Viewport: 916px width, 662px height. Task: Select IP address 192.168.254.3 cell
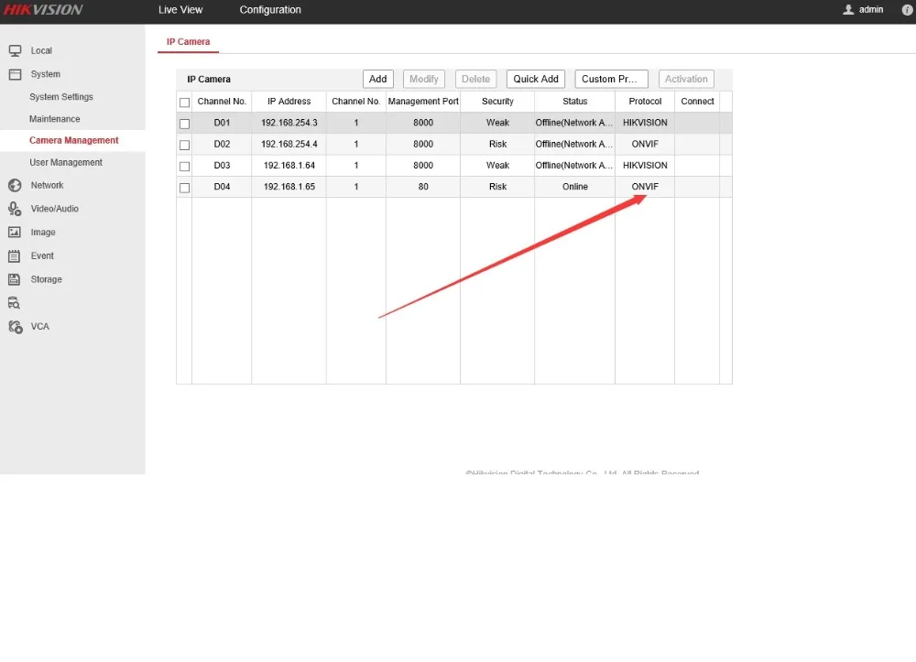(289, 124)
